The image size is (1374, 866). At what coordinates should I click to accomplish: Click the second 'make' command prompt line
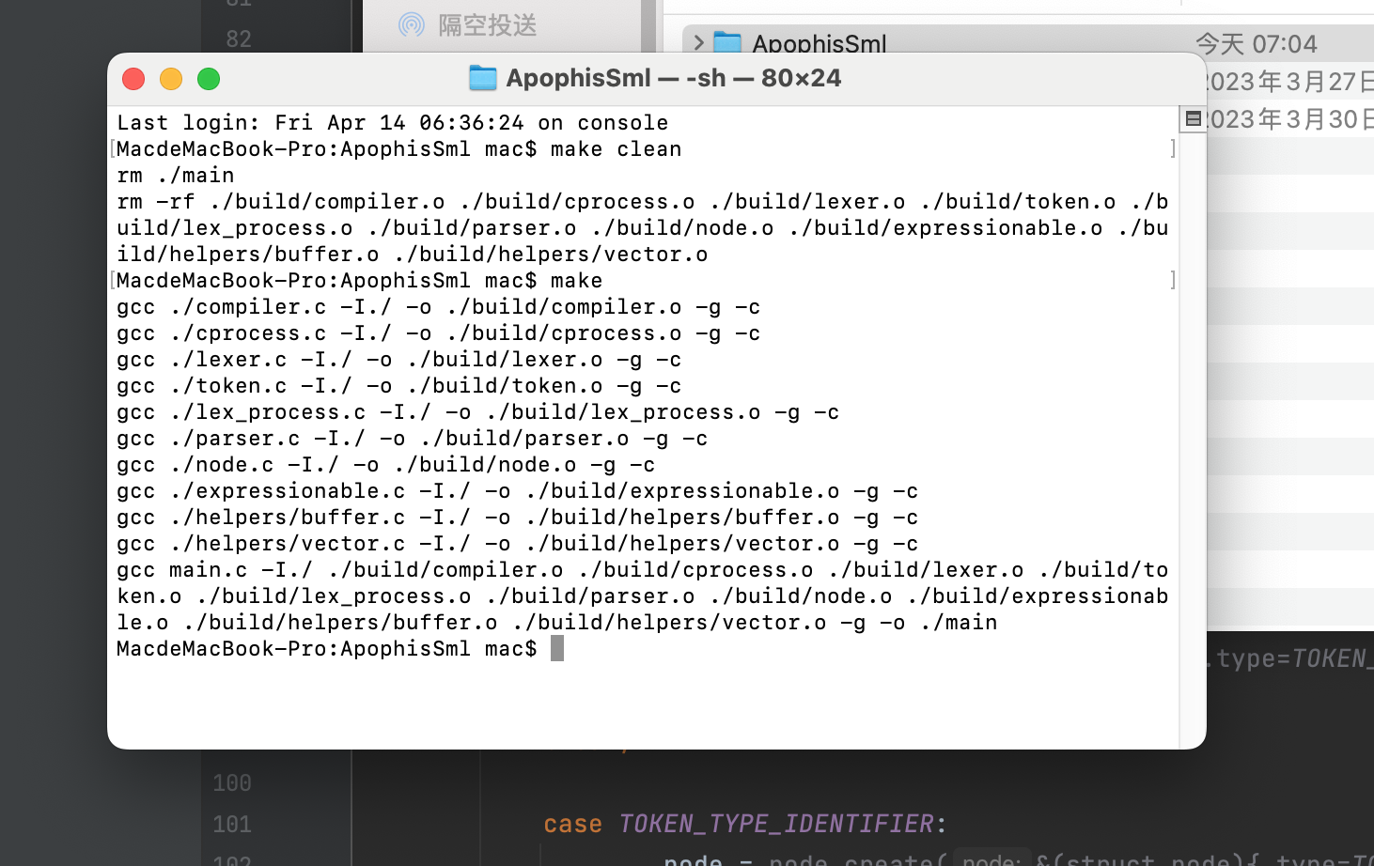[x=360, y=280]
